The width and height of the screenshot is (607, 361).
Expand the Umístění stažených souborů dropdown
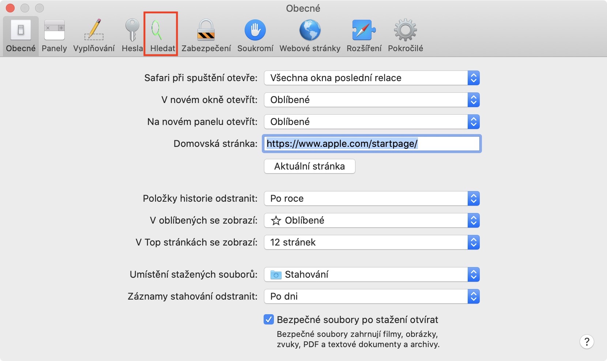point(372,274)
